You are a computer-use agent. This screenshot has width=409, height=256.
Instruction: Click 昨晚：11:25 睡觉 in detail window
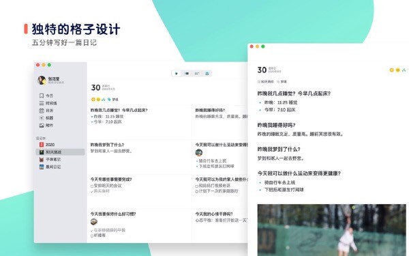281,102
